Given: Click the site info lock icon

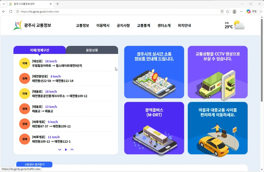Looking at the screenshot, I should click(x=18, y=11).
